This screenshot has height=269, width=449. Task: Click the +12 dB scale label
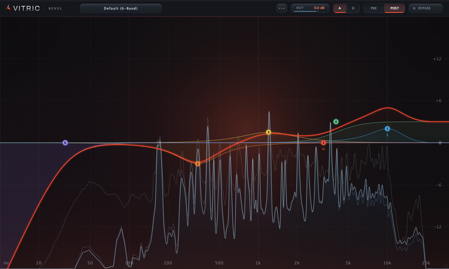[x=437, y=59]
